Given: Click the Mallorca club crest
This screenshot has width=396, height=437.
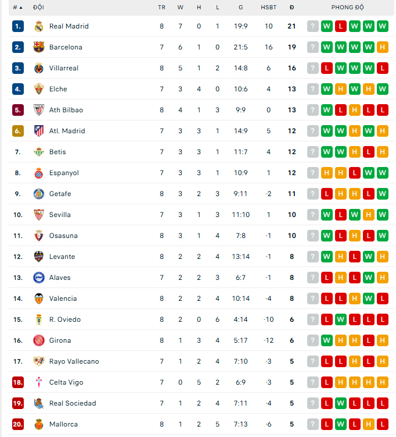Looking at the screenshot, I should (x=39, y=424).
